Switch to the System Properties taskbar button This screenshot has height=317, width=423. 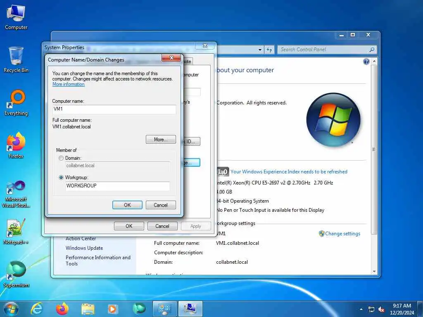[190, 309]
